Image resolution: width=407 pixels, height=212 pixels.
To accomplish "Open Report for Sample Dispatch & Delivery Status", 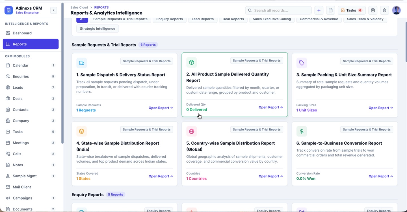I will pos(161,108).
